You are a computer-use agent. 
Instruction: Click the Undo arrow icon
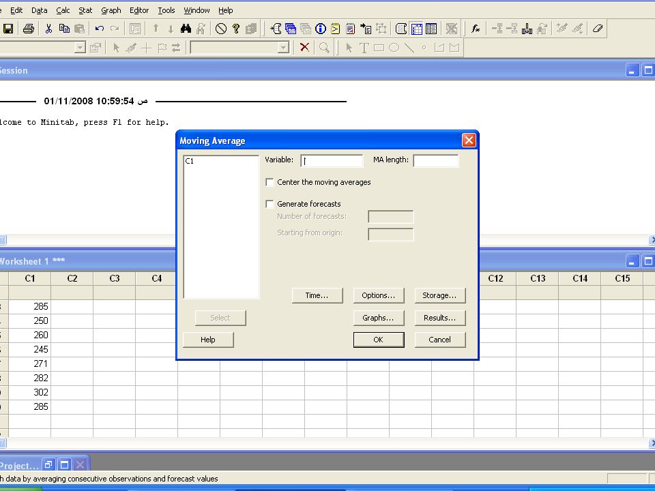coord(100,29)
